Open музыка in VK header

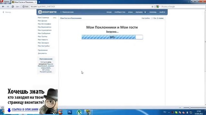(139, 12)
